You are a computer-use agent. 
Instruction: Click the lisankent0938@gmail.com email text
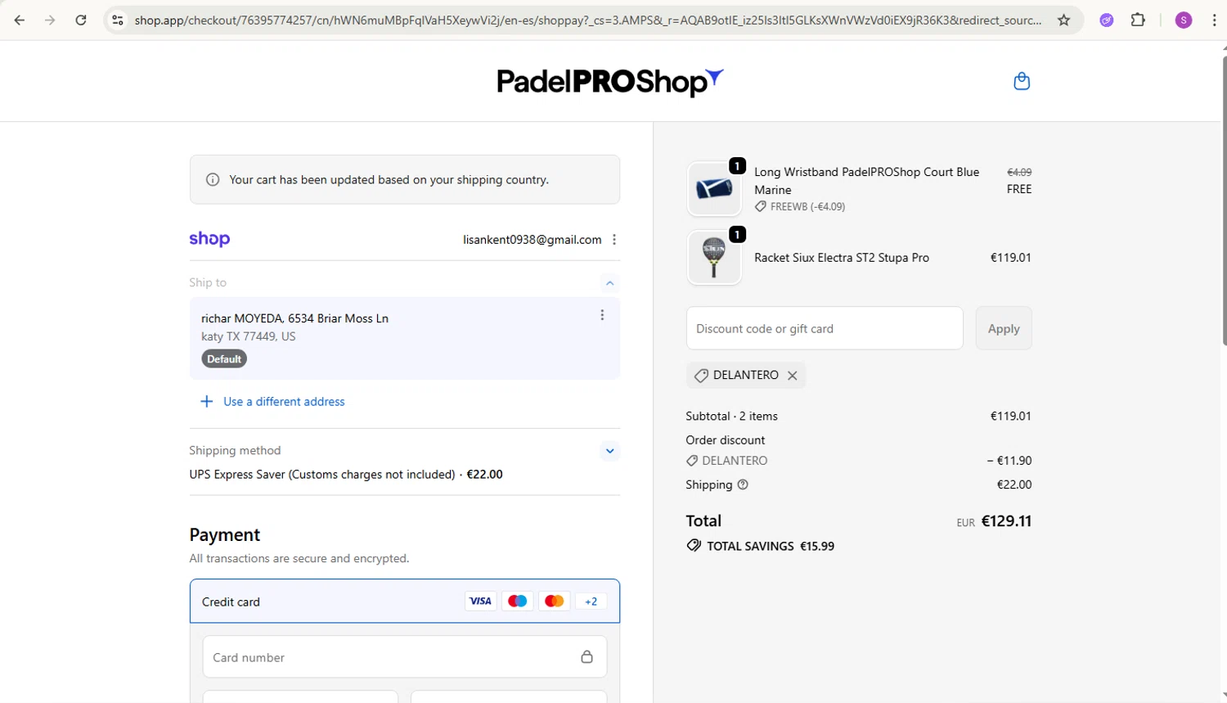(533, 240)
